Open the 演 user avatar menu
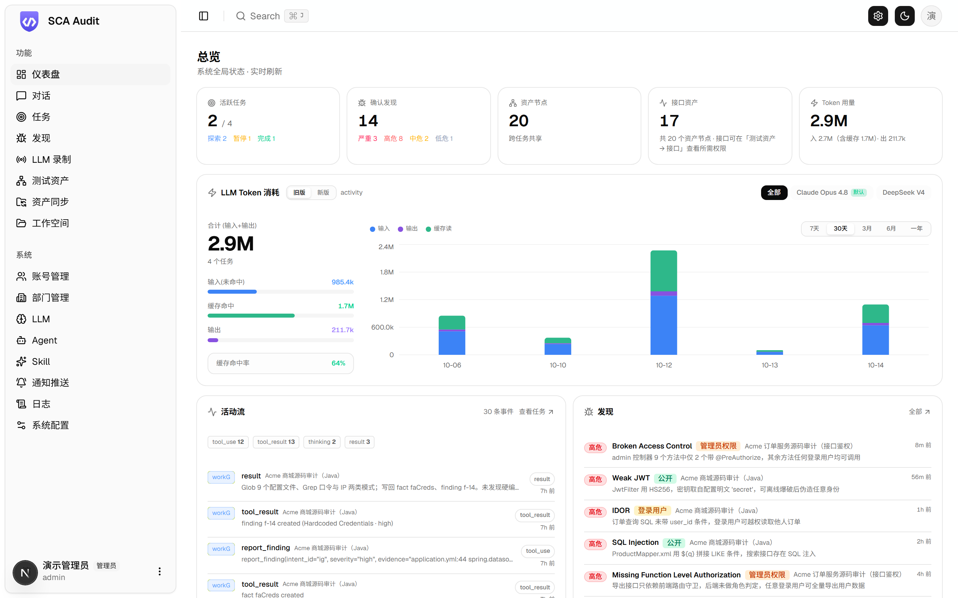 point(931,16)
